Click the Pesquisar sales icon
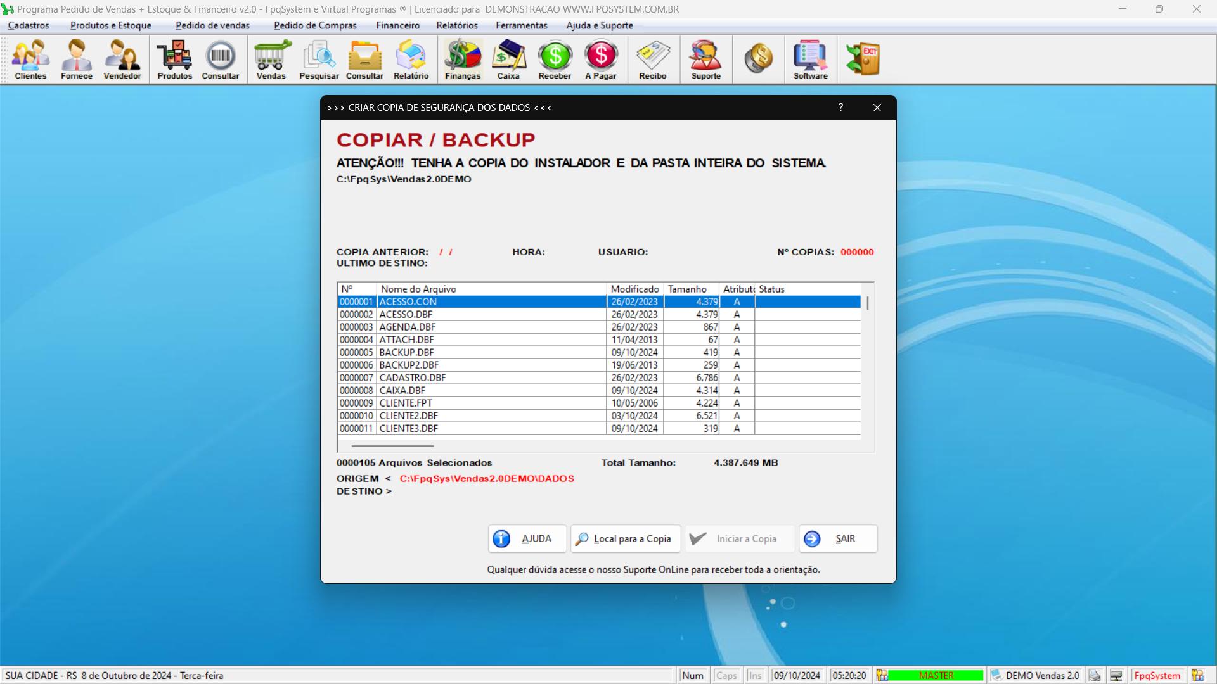Viewport: 1217px width, 684px height. (319, 60)
